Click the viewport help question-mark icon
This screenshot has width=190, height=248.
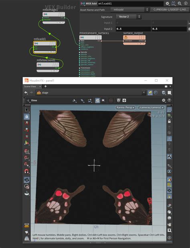pyautogui.click(x=169, y=100)
